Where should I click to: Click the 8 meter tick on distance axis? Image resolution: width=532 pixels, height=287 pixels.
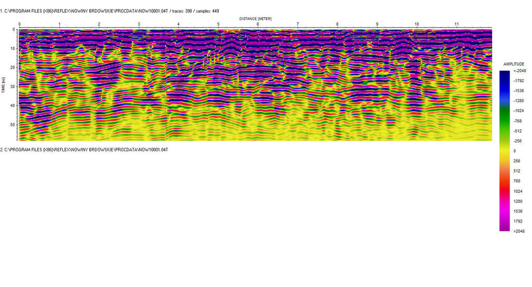[x=337, y=24]
